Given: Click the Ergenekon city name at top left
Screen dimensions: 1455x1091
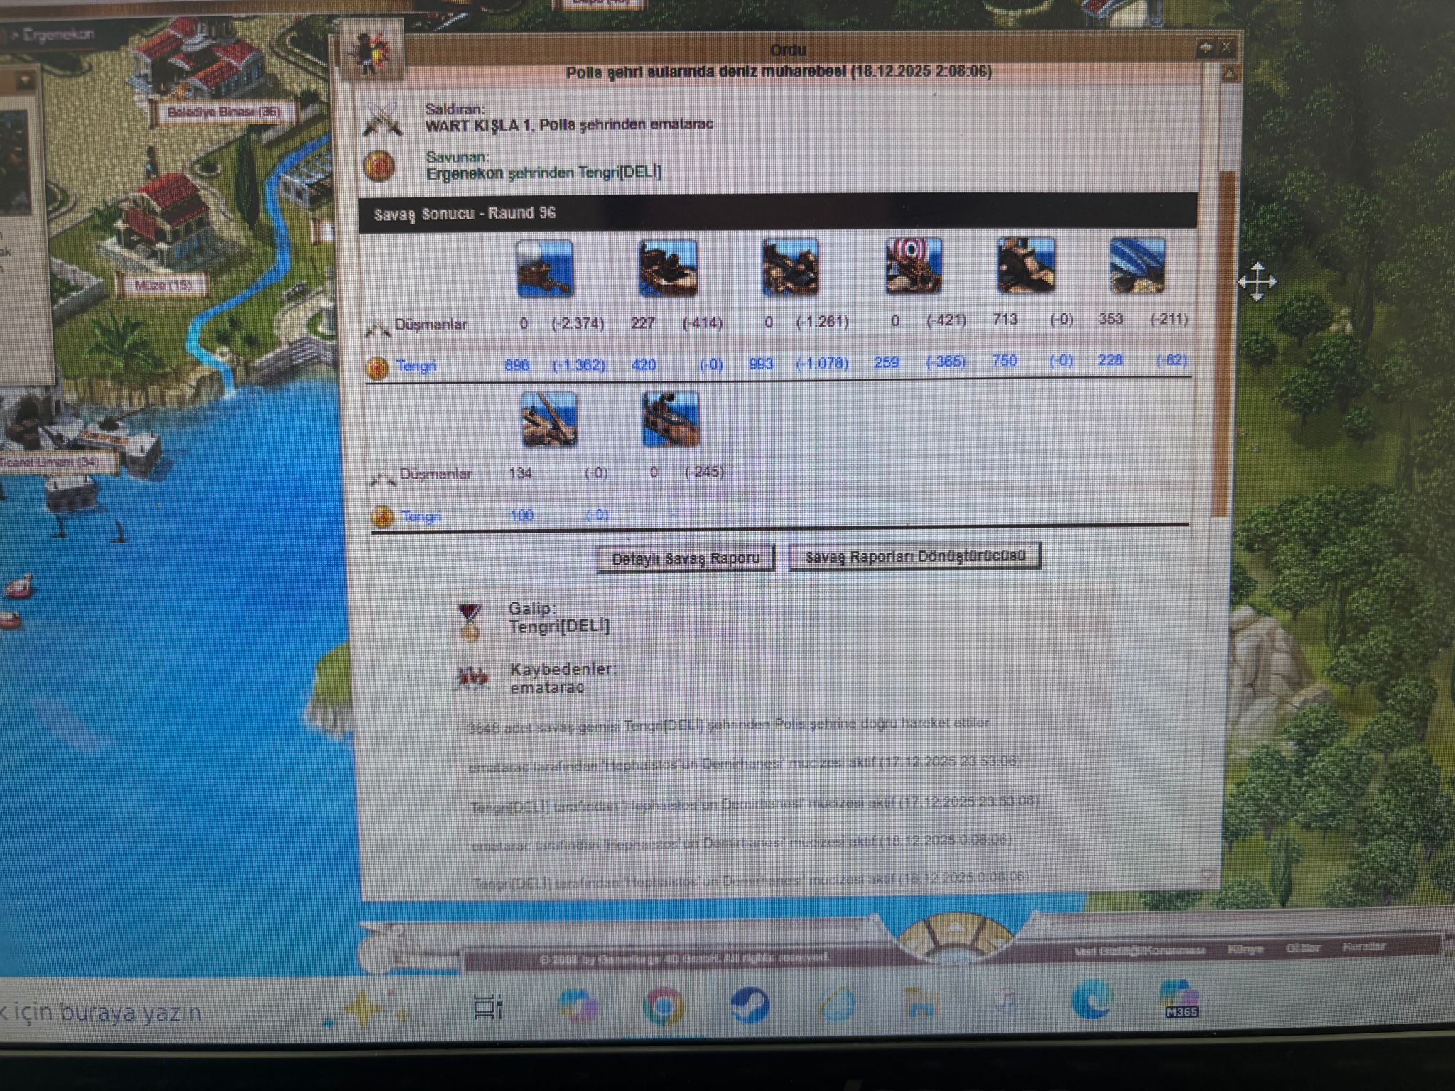Looking at the screenshot, I should [x=58, y=34].
